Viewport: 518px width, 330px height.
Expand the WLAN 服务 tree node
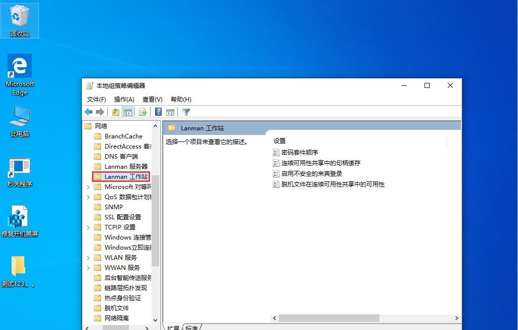click(88, 258)
